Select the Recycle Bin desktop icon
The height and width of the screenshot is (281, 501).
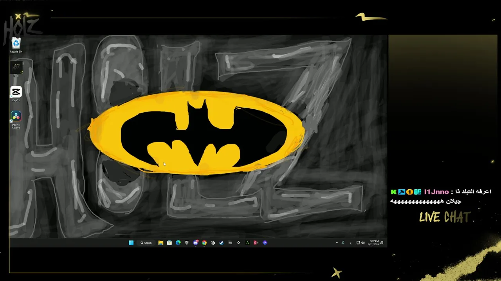point(16,45)
